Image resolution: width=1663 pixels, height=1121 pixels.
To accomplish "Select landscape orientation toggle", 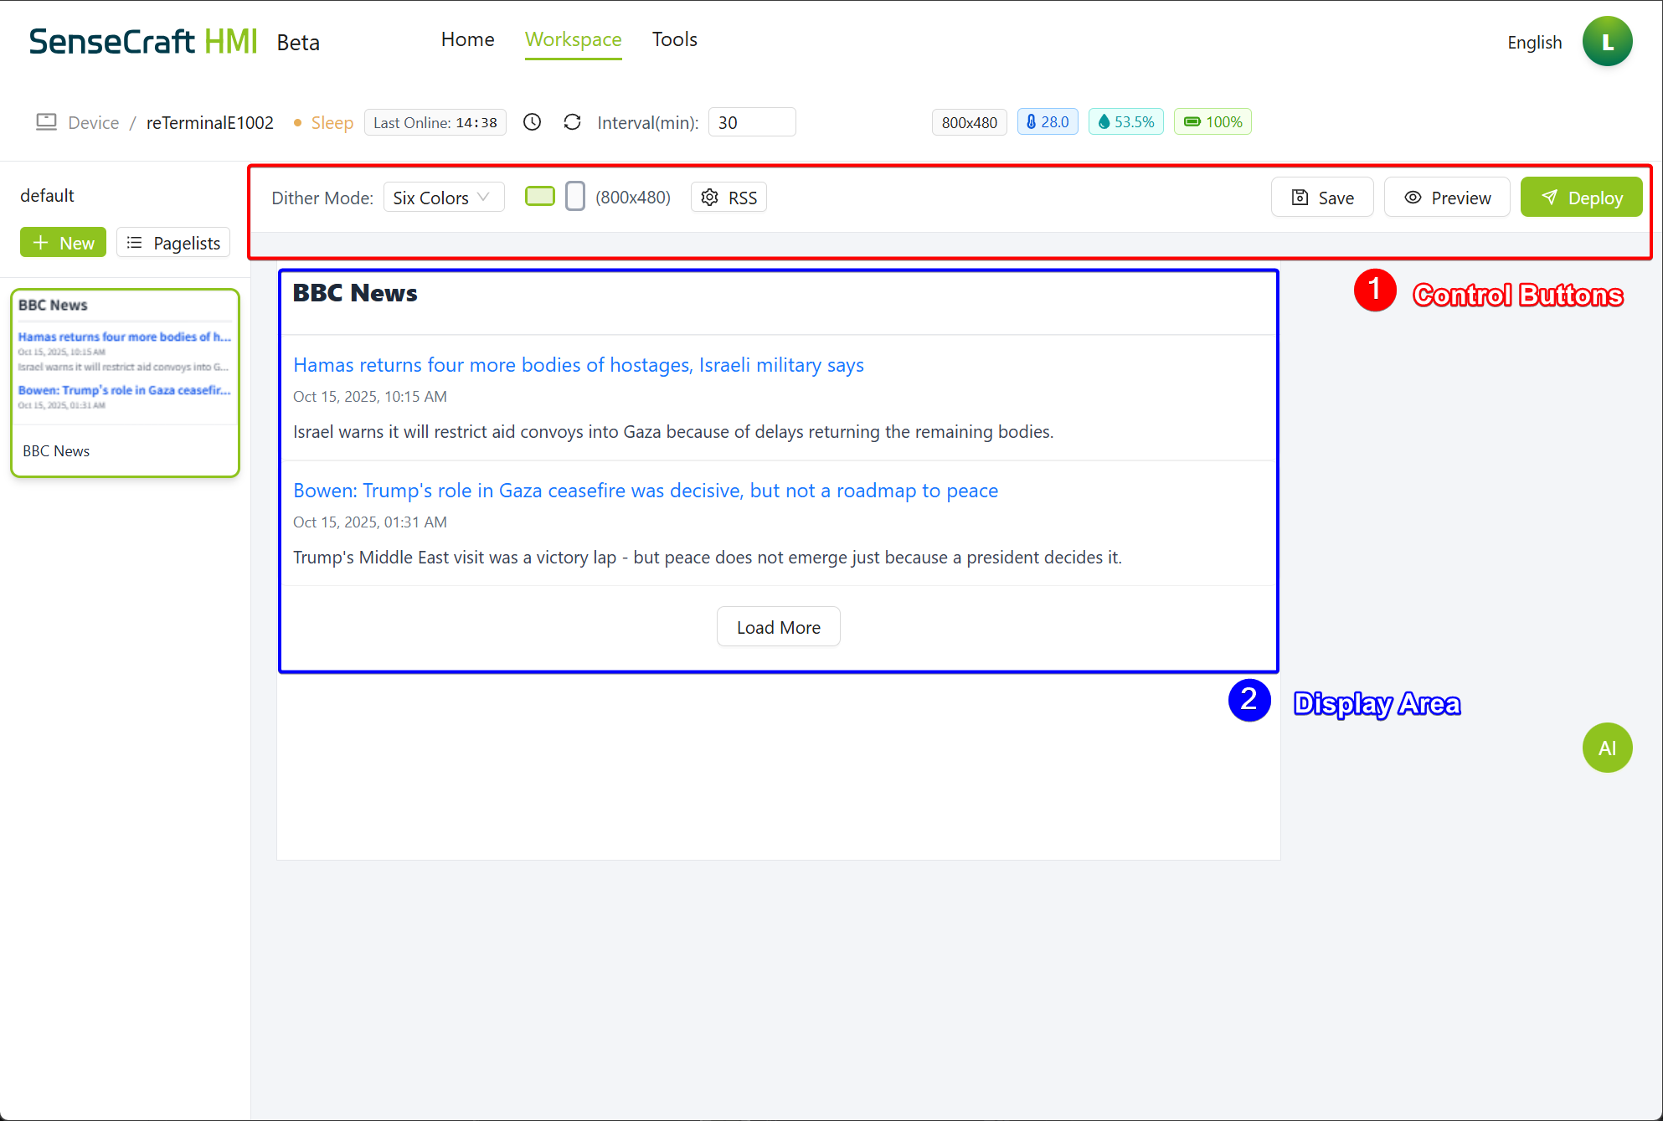I will (x=539, y=197).
